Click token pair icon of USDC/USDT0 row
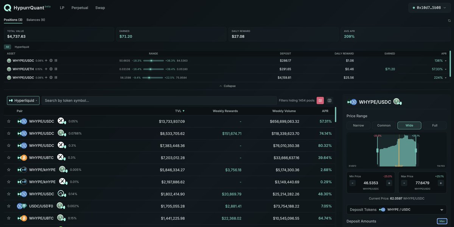This screenshot has width=454, height=227. [x=22, y=206]
